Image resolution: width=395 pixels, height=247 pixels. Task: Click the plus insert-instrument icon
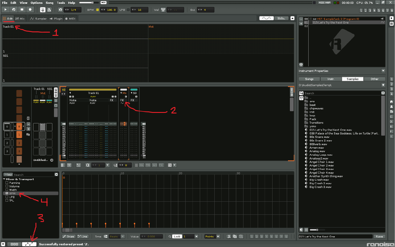[x=301, y=23]
